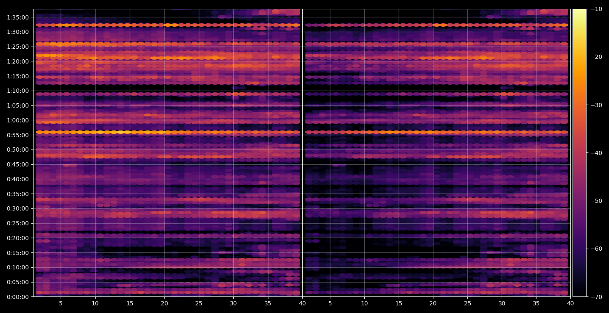Click x-axis tick 15 under right heatmap
609x313 pixels.
pos(399,304)
